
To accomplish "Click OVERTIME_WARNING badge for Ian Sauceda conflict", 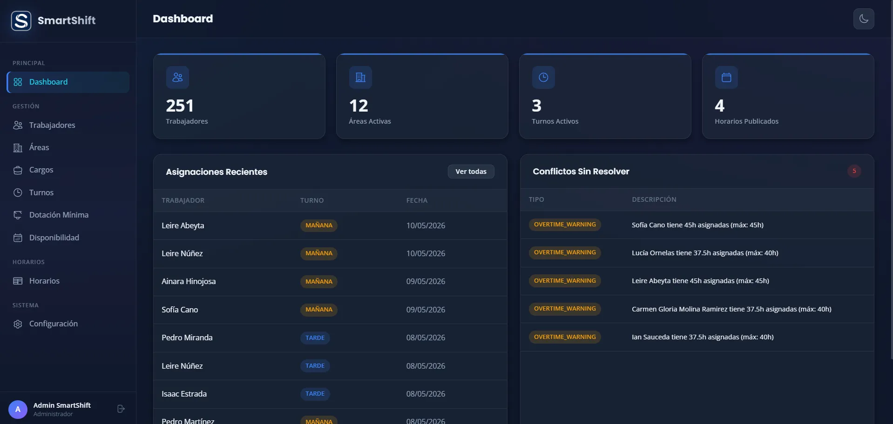I will (x=565, y=337).
